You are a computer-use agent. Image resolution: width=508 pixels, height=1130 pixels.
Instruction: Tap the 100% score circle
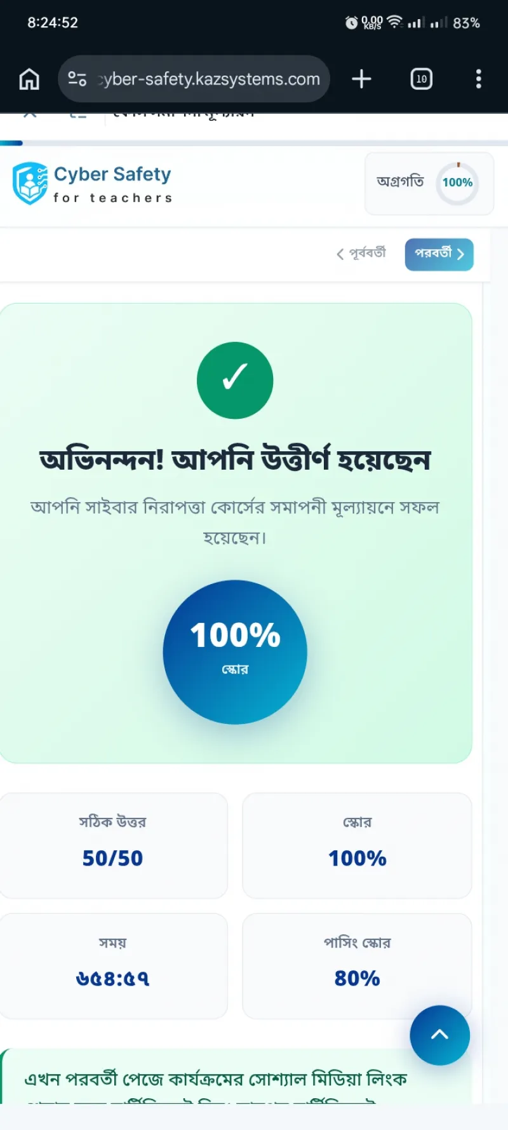coord(235,652)
